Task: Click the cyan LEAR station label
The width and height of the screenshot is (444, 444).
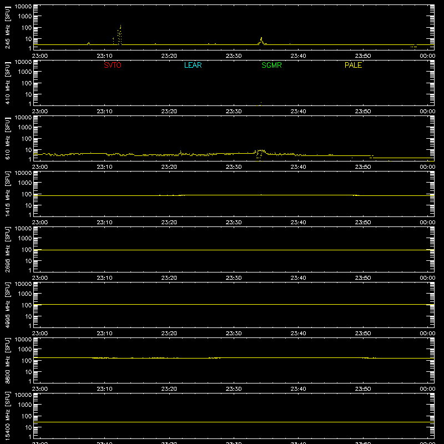Action: click(x=193, y=65)
